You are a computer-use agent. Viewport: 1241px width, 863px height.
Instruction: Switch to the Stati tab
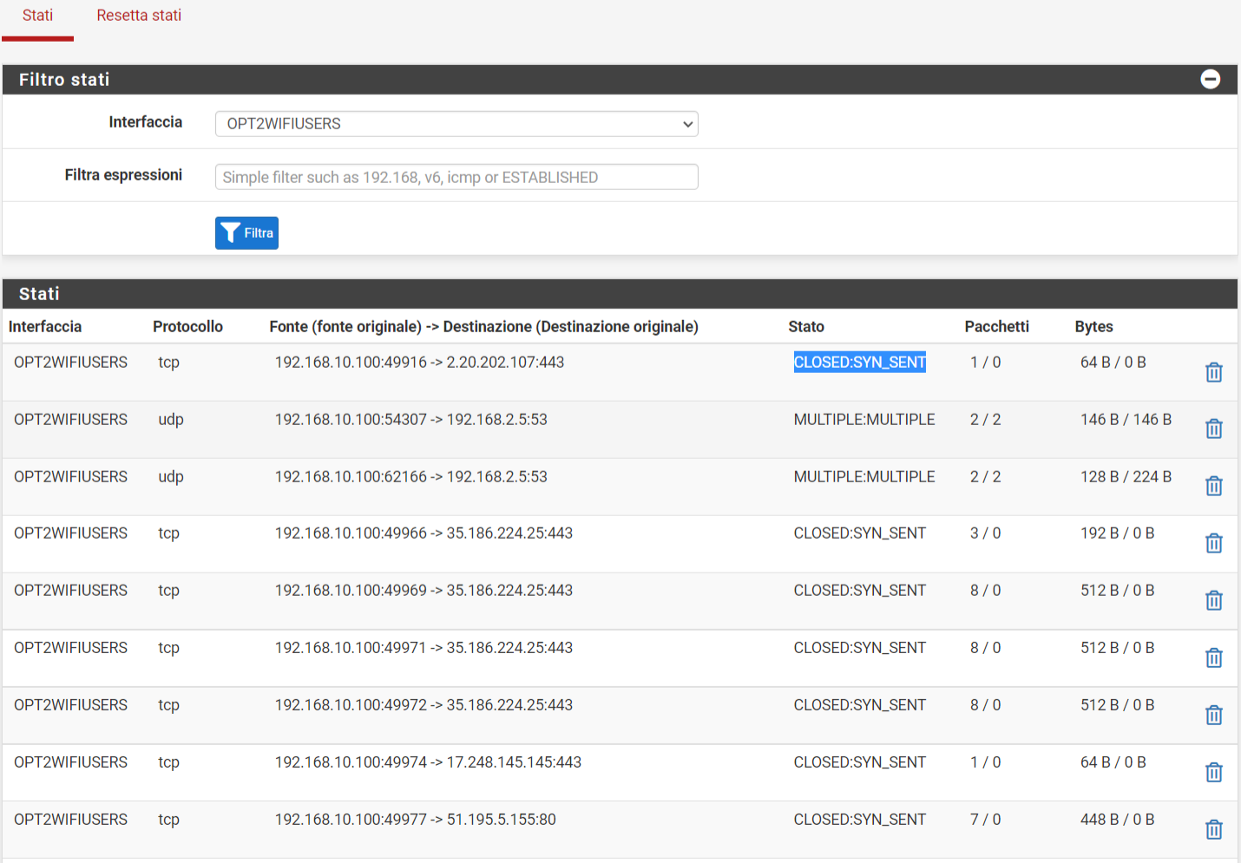[37, 16]
